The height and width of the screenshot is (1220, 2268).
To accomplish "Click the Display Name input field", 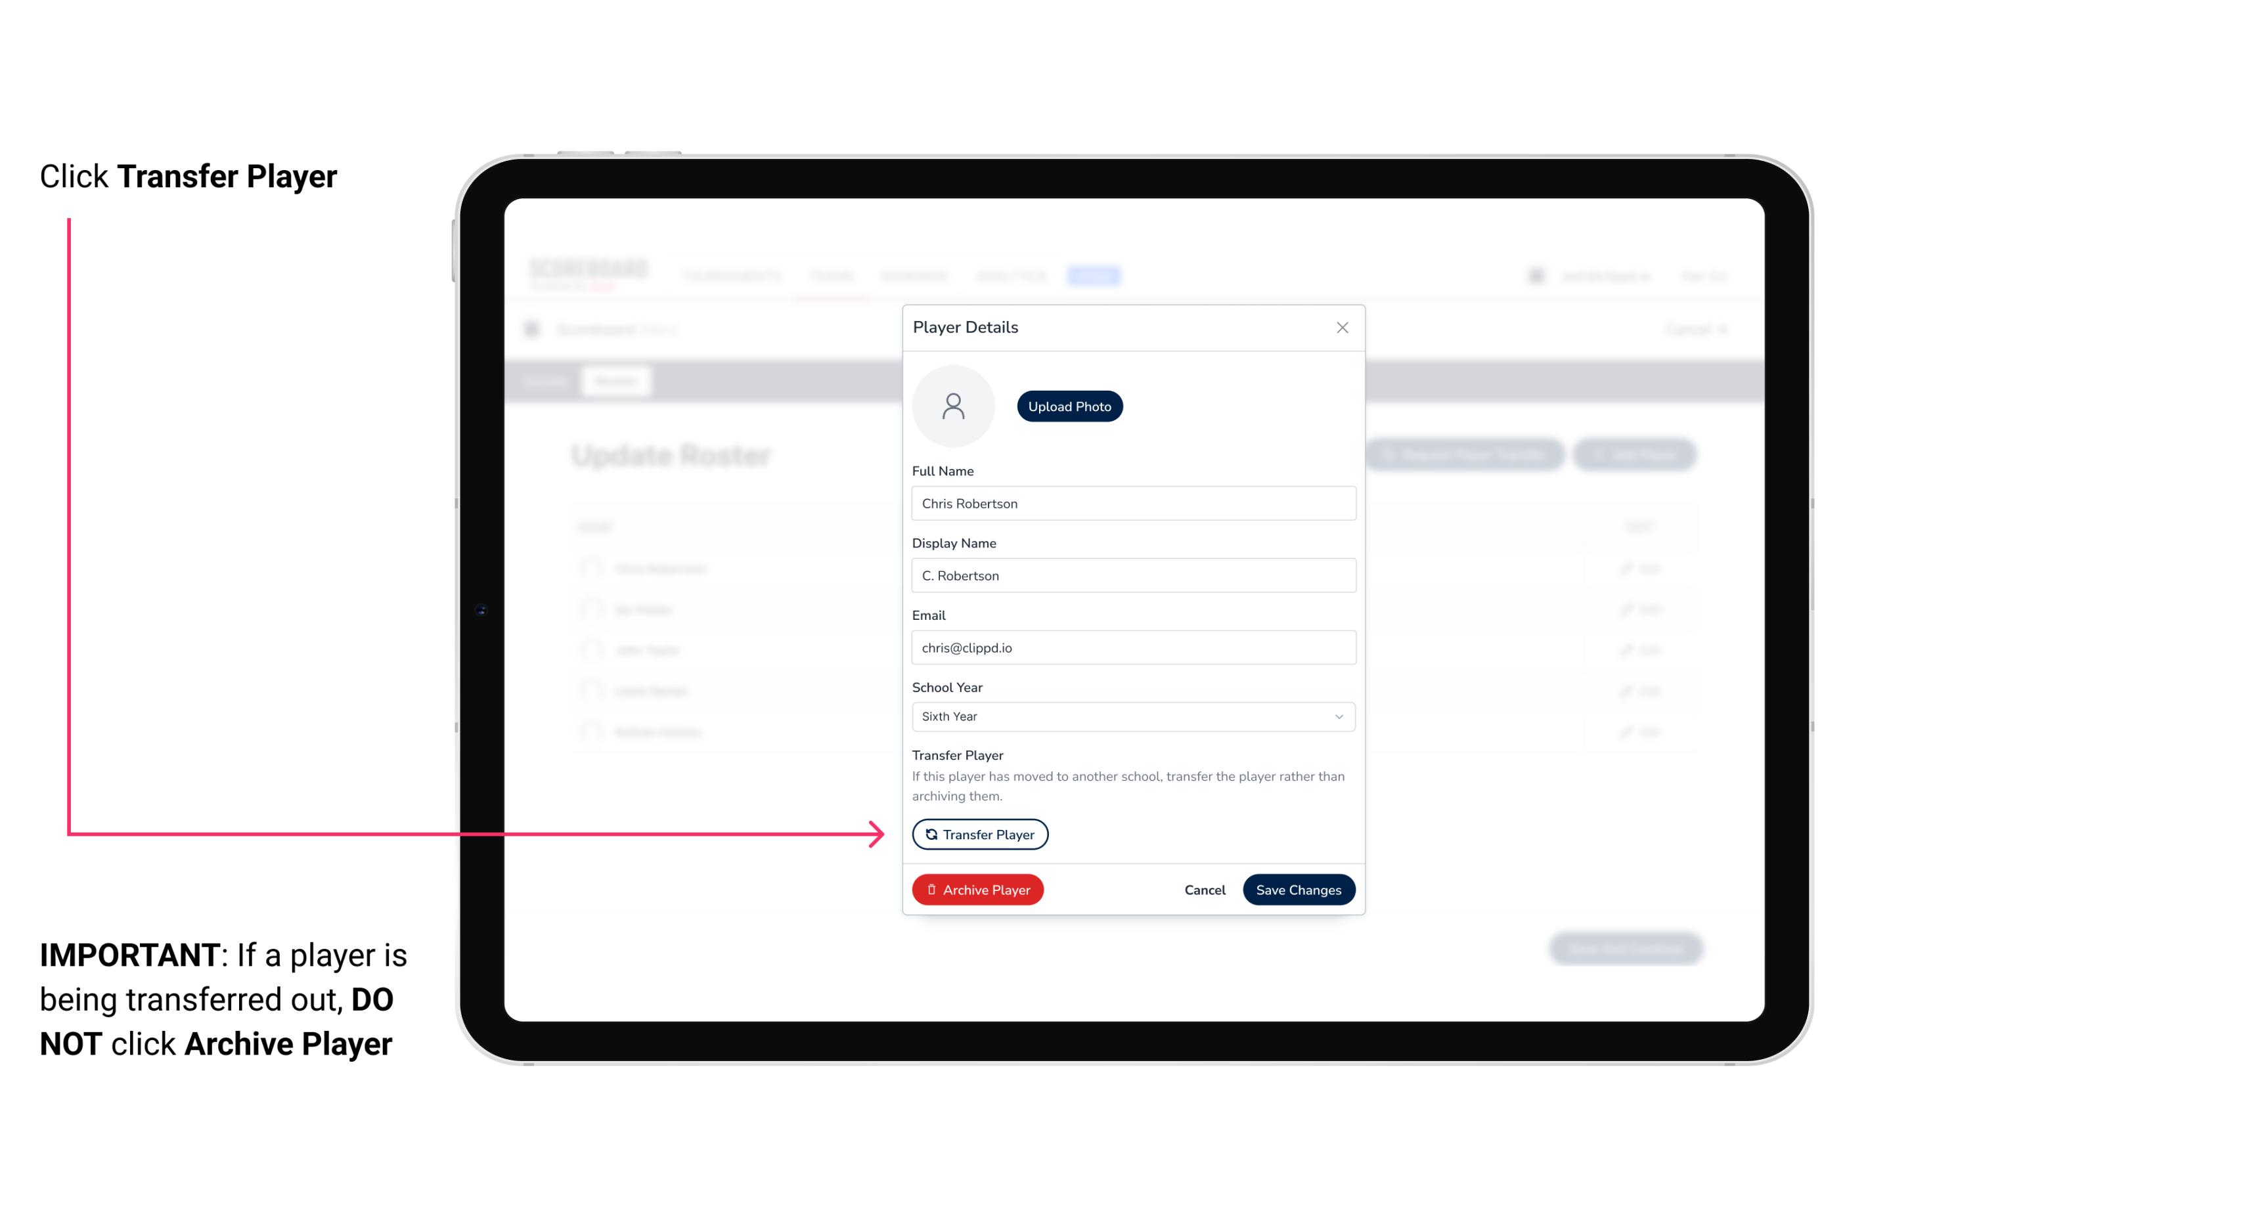I will pyautogui.click(x=1132, y=575).
